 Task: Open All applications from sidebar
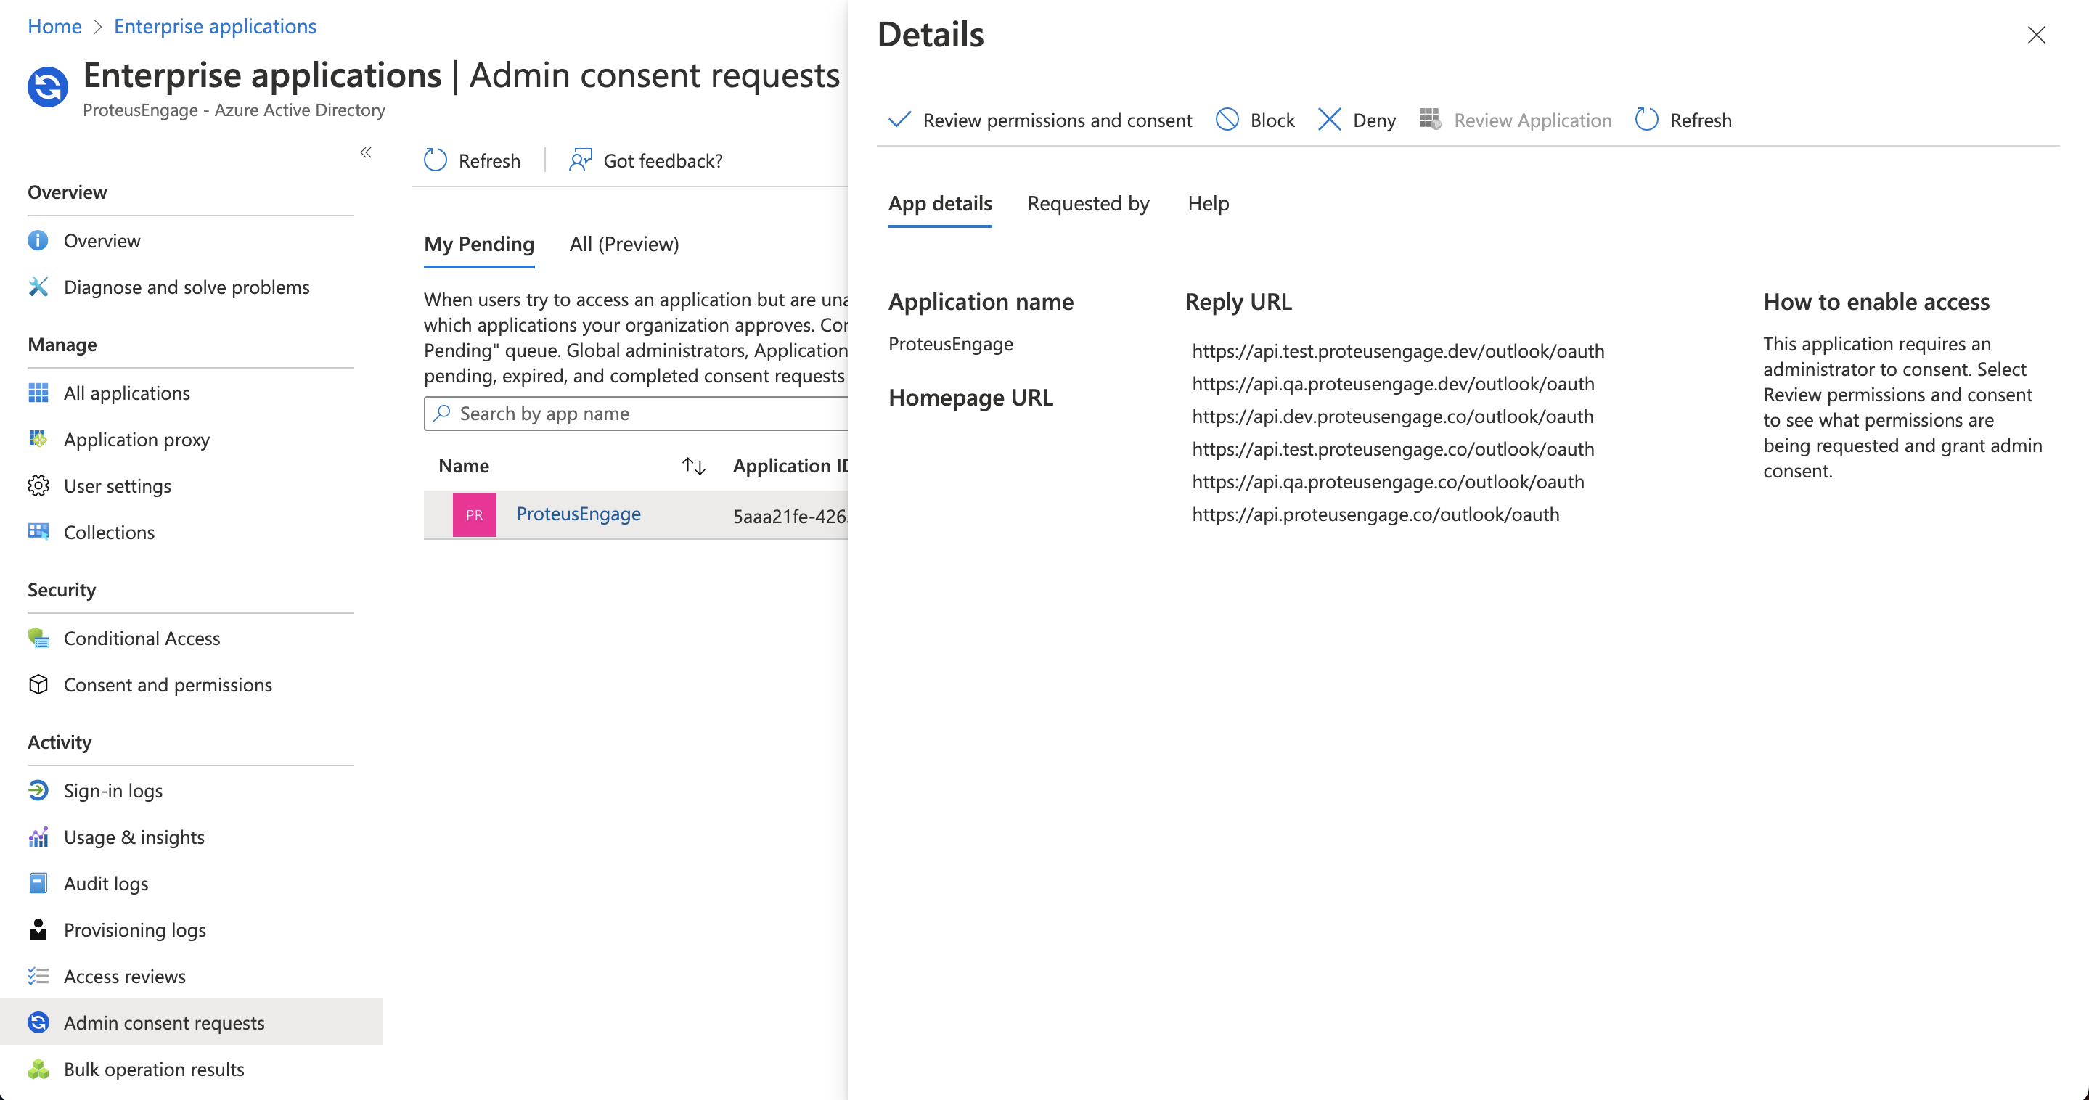tap(126, 393)
